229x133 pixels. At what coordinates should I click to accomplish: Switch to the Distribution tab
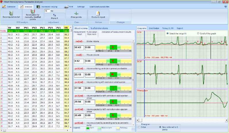154,28
